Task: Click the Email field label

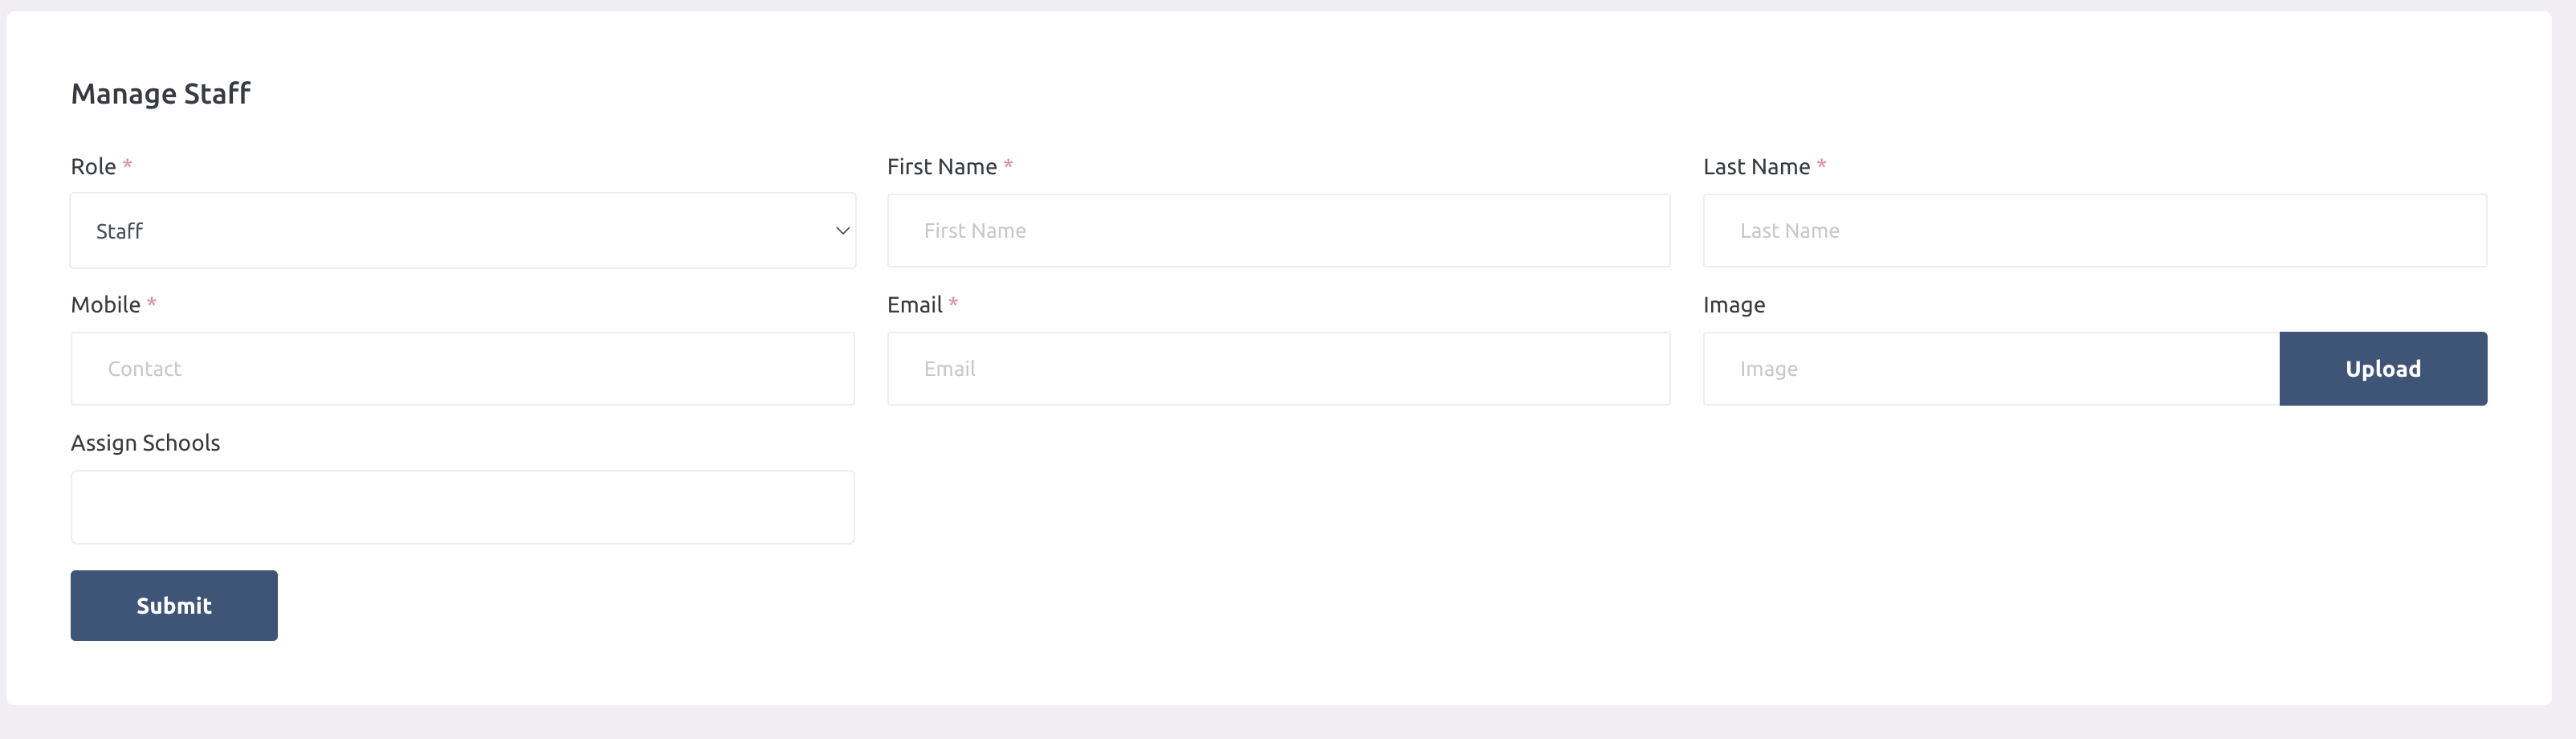Action: pyautogui.click(x=914, y=305)
